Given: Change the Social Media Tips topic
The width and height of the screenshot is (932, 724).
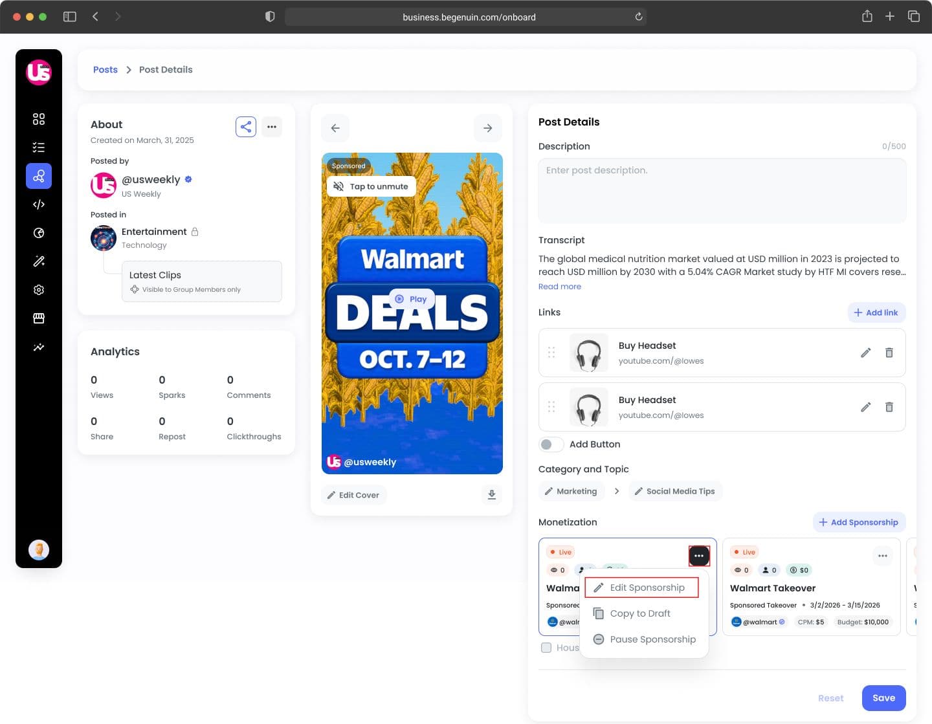Looking at the screenshot, I should 675,492.
